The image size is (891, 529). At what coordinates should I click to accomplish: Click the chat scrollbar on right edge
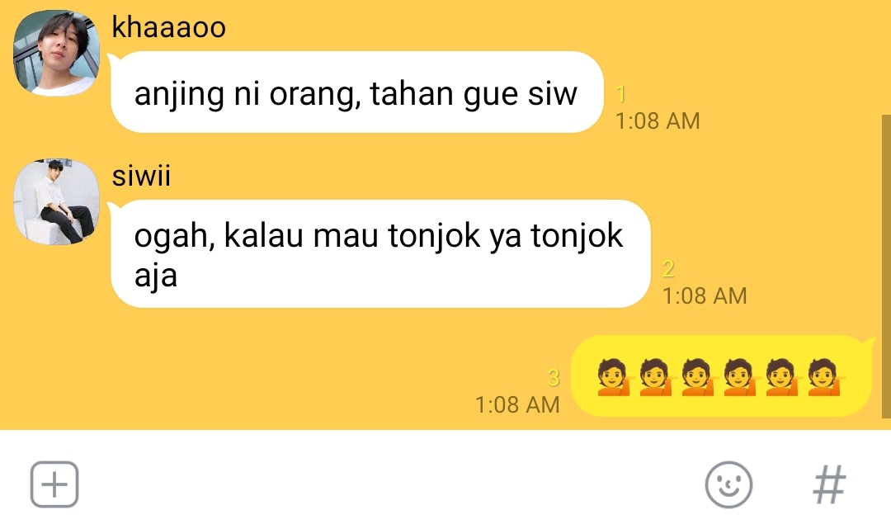886,267
